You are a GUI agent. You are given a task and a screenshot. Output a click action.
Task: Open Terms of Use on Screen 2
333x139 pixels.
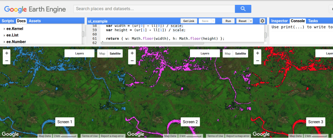coord(215,136)
